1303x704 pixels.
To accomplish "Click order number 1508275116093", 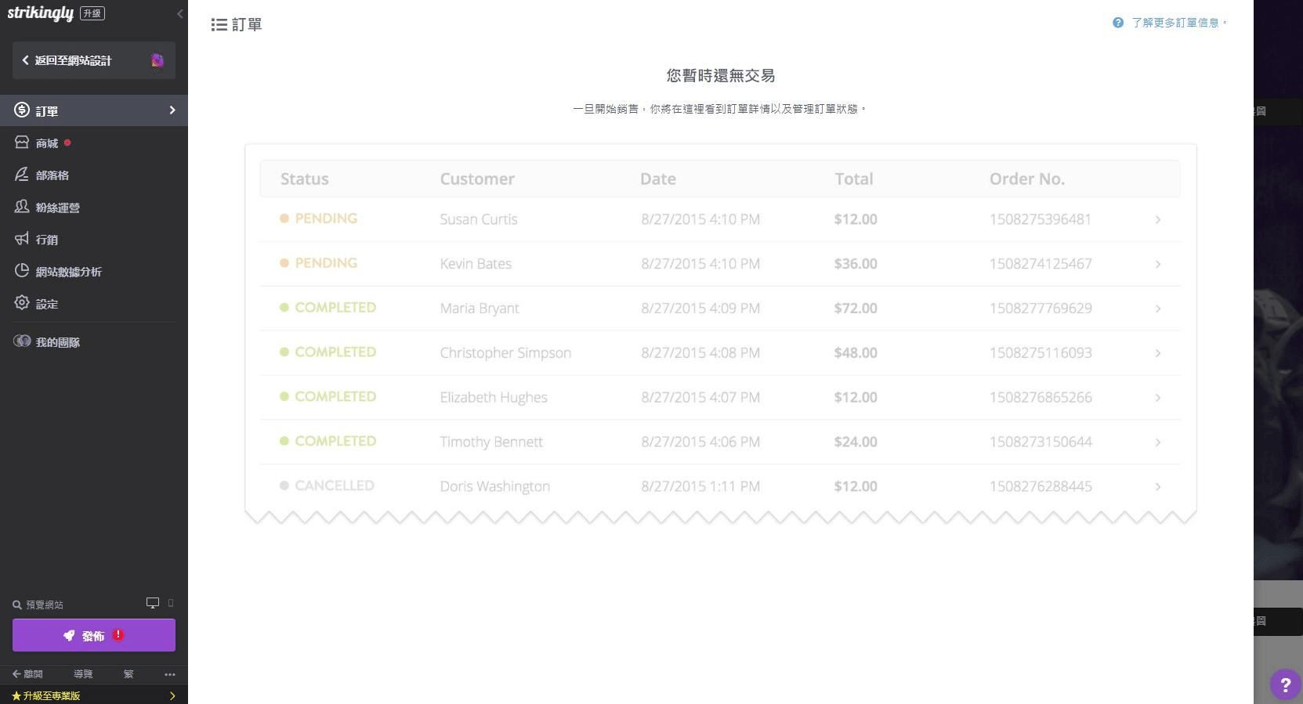I will (x=1041, y=353).
